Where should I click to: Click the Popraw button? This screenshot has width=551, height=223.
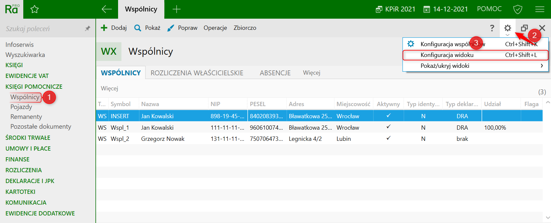click(182, 28)
